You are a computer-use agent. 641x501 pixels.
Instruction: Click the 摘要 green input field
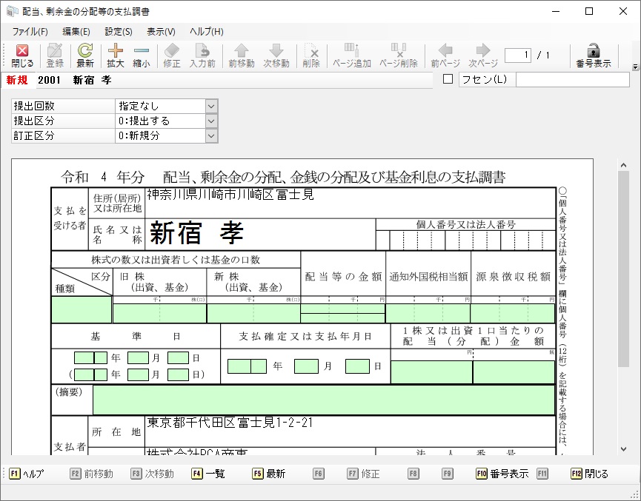point(323,400)
